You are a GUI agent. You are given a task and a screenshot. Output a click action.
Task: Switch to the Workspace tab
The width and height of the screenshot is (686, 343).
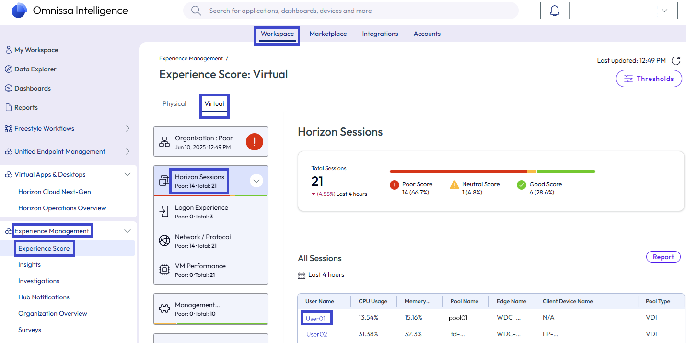pos(277,34)
